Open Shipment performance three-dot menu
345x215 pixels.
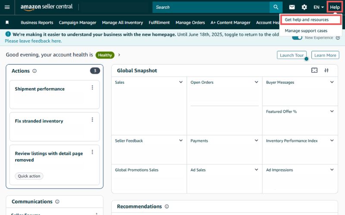point(92,88)
